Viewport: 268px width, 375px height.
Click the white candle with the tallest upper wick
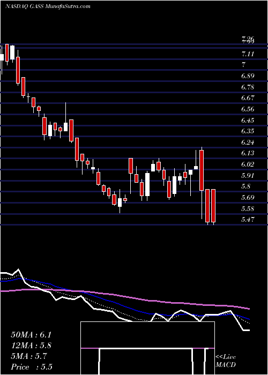point(65,127)
